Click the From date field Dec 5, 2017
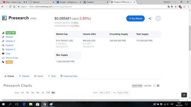The image size is (191, 107). [105, 92]
